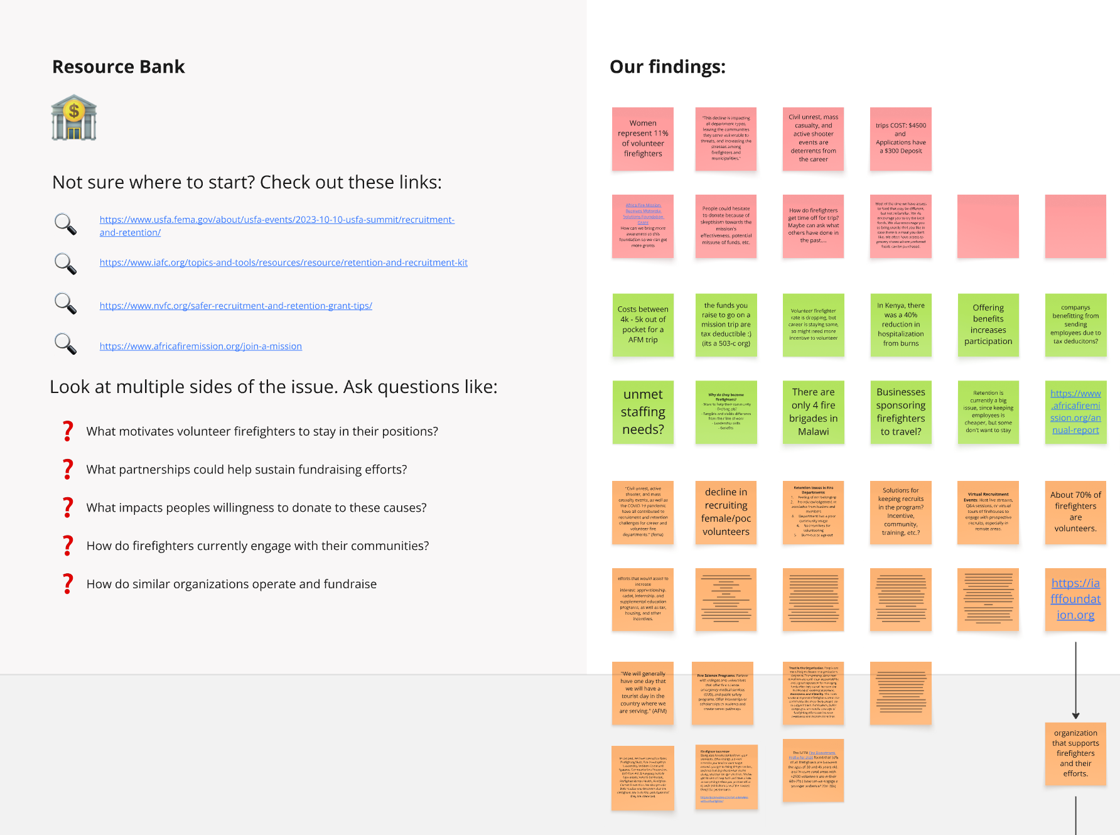Image resolution: width=1120 pixels, height=835 pixels.
Task: Click the magnifying glass beside the africafiremission join-a-mission link
Action: tap(65, 344)
